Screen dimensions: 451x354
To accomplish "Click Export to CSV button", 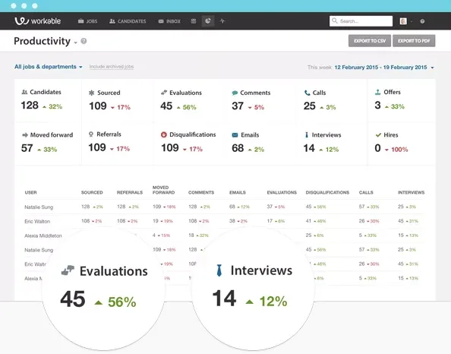I will pos(370,41).
